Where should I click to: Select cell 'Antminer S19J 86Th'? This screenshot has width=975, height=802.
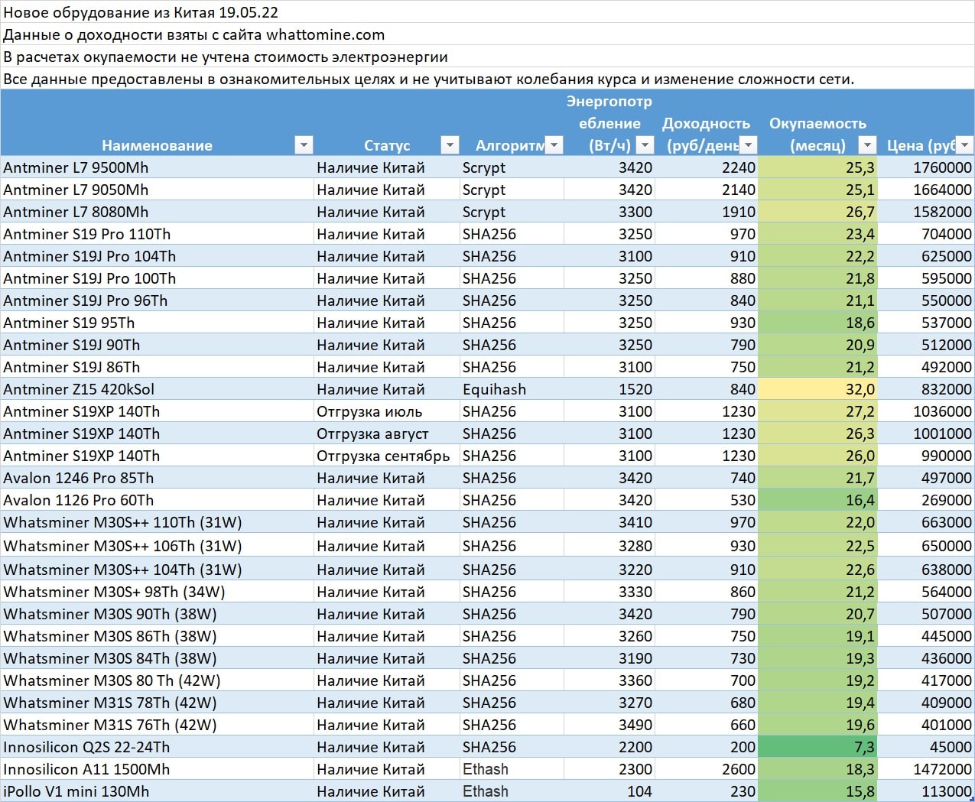tap(157, 367)
